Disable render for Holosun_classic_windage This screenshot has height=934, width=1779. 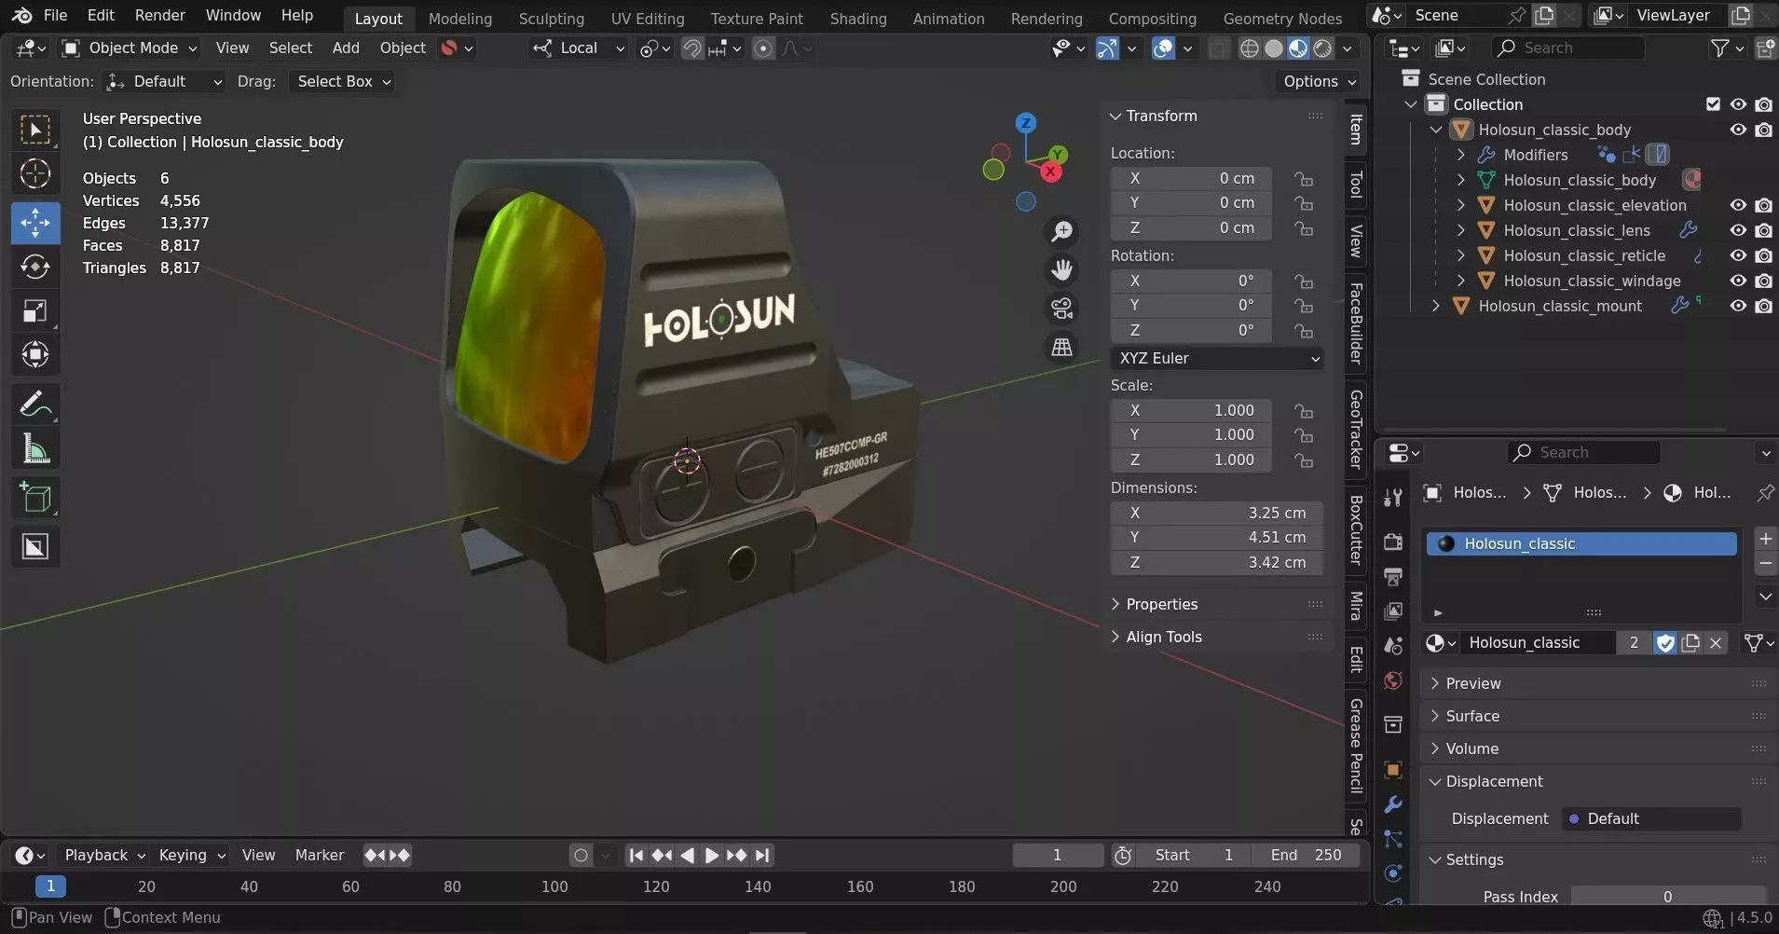pos(1763,281)
